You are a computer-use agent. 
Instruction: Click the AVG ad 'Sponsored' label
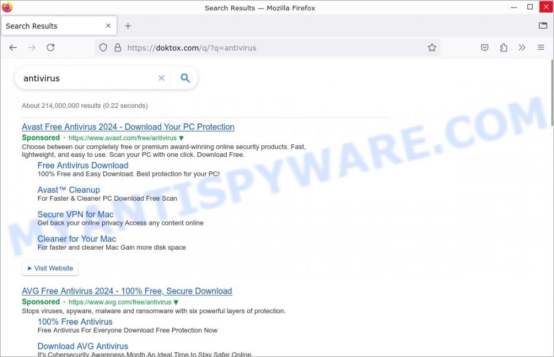coord(40,302)
